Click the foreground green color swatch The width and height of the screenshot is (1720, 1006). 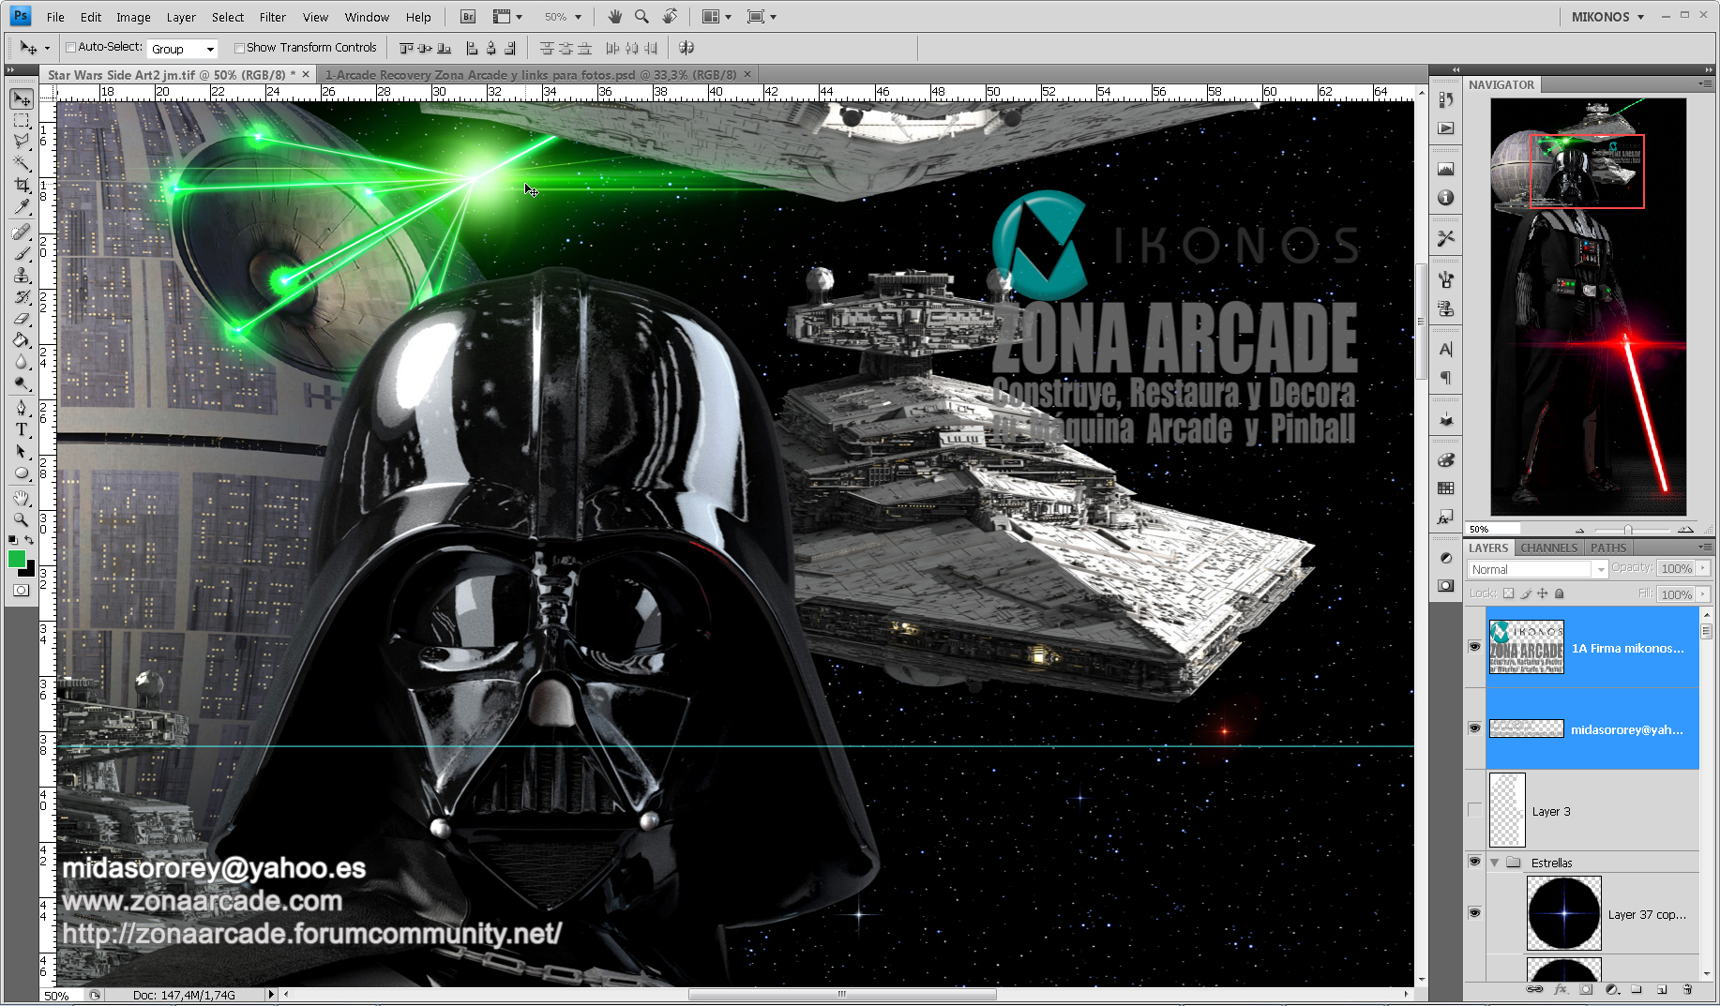[16, 559]
